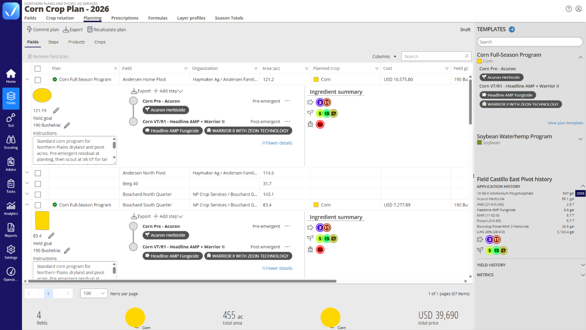This screenshot has width=586, height=330.
Task: Filter the Field column
Action: coord(186,68)
